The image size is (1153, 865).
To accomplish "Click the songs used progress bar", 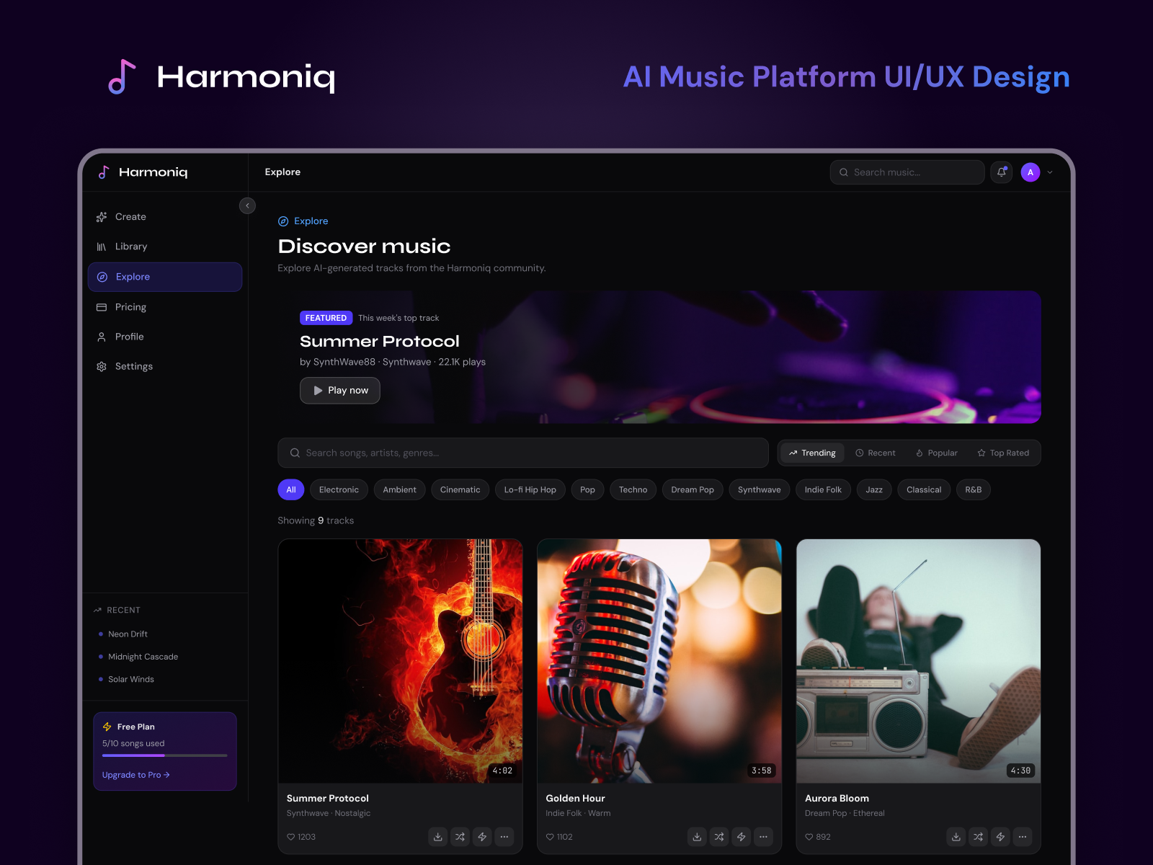I will pos(164,755).
